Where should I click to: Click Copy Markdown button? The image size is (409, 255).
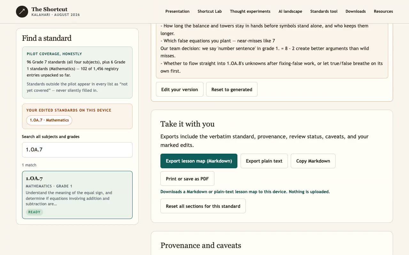pos(313,161)
